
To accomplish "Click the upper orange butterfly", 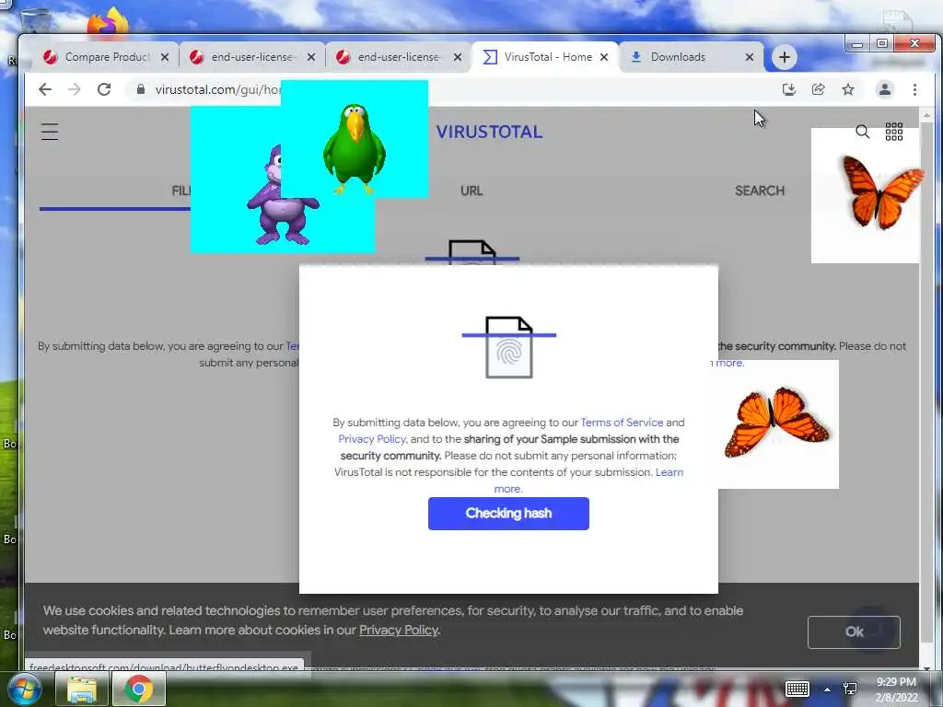I will 883,191.
